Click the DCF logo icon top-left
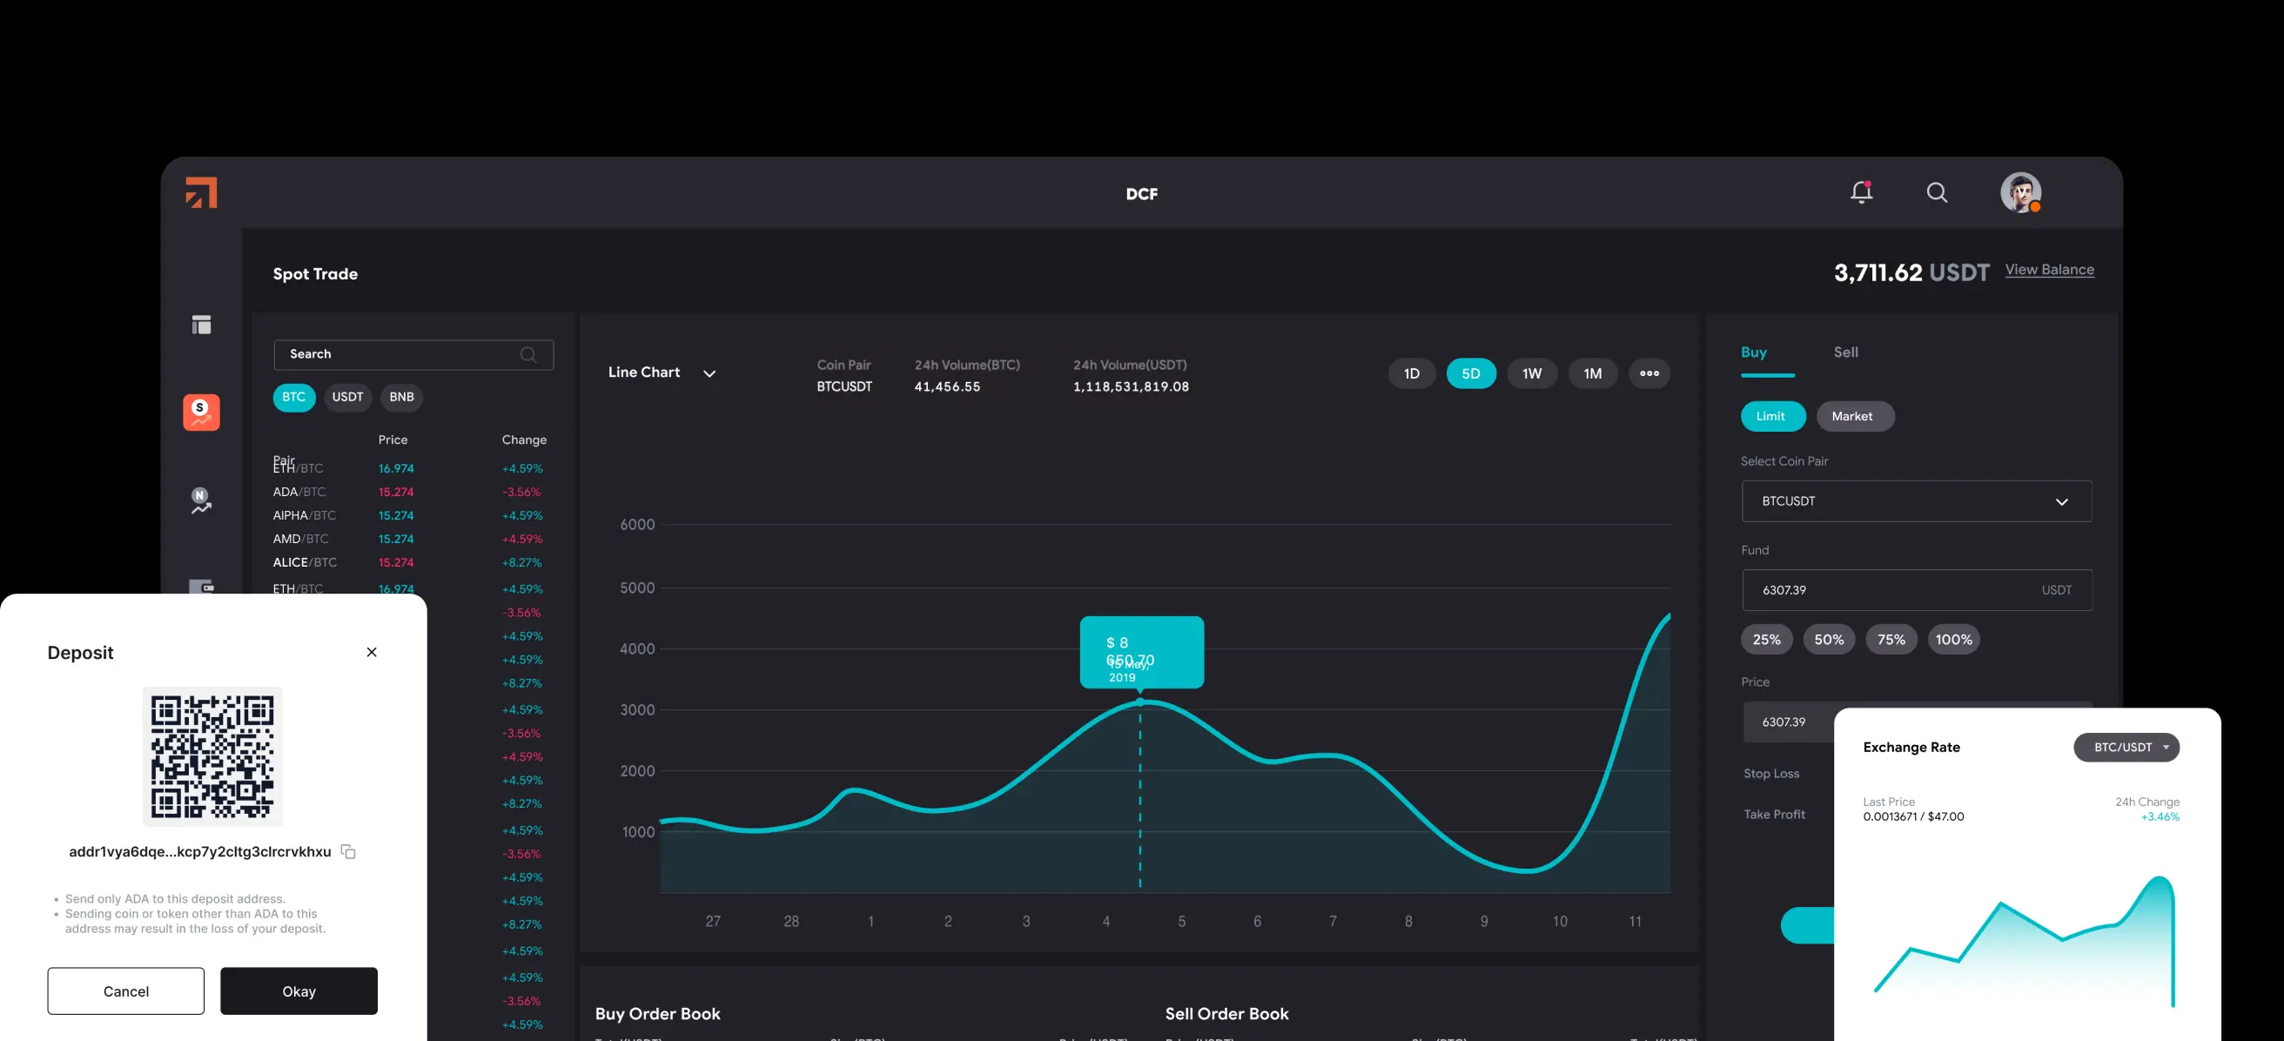 coord(203,191)
